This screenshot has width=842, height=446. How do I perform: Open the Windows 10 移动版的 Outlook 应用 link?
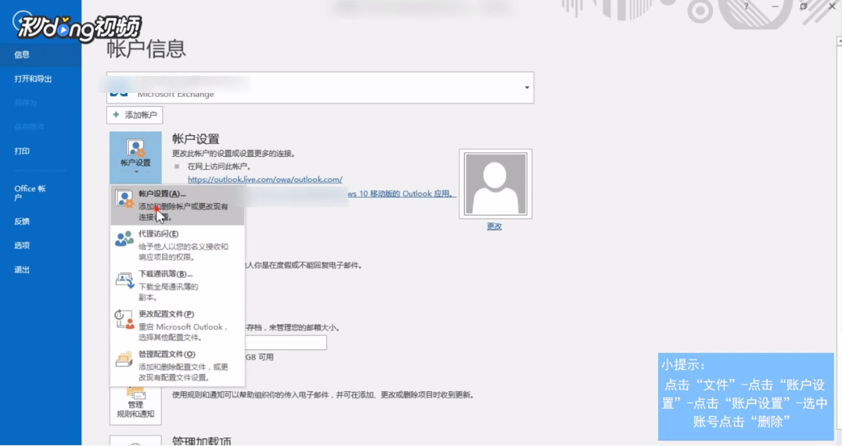[x=401, y=194]
